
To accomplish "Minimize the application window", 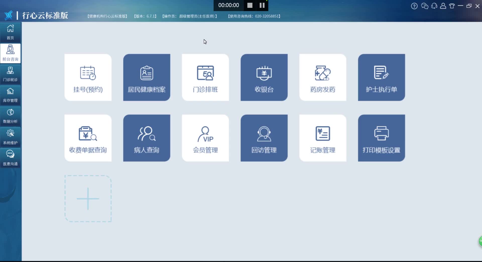I will tap(460, 6).
